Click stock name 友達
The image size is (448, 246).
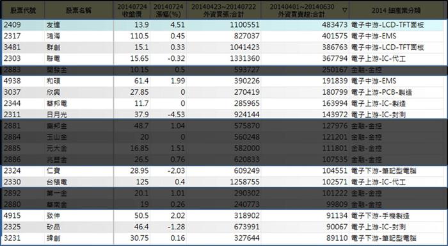[x=53, y=25]
